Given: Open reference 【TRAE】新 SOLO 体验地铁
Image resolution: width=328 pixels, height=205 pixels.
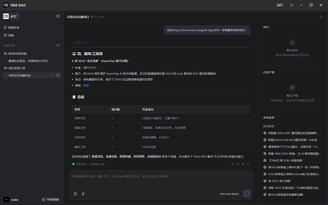Looking at the screenshot, I should point(283,160).
